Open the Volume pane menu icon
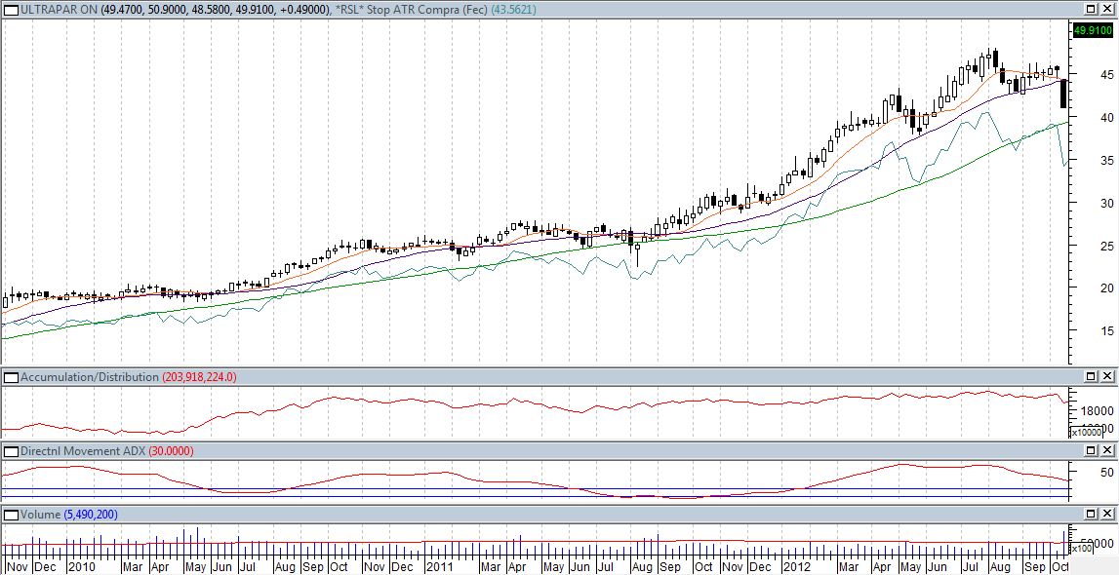This screenshot has height=575, width=1119. point(10,514)
